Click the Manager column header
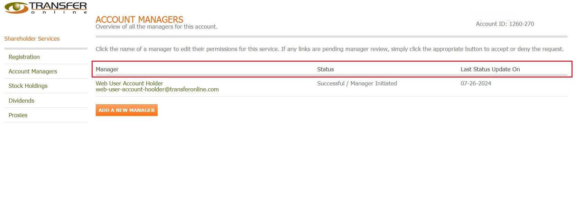This screenshot has width=585, height=205. pos(107,69)
